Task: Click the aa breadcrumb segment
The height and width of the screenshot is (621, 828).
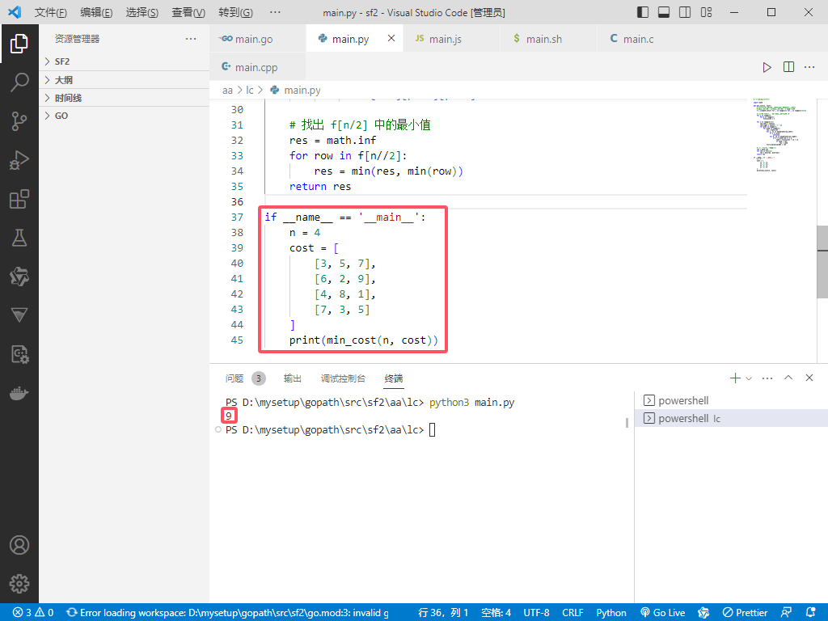Action: point(227,91)
